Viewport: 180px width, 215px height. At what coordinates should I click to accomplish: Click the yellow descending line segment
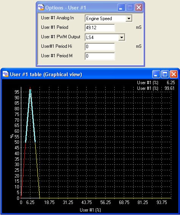(x=38, y=170)
